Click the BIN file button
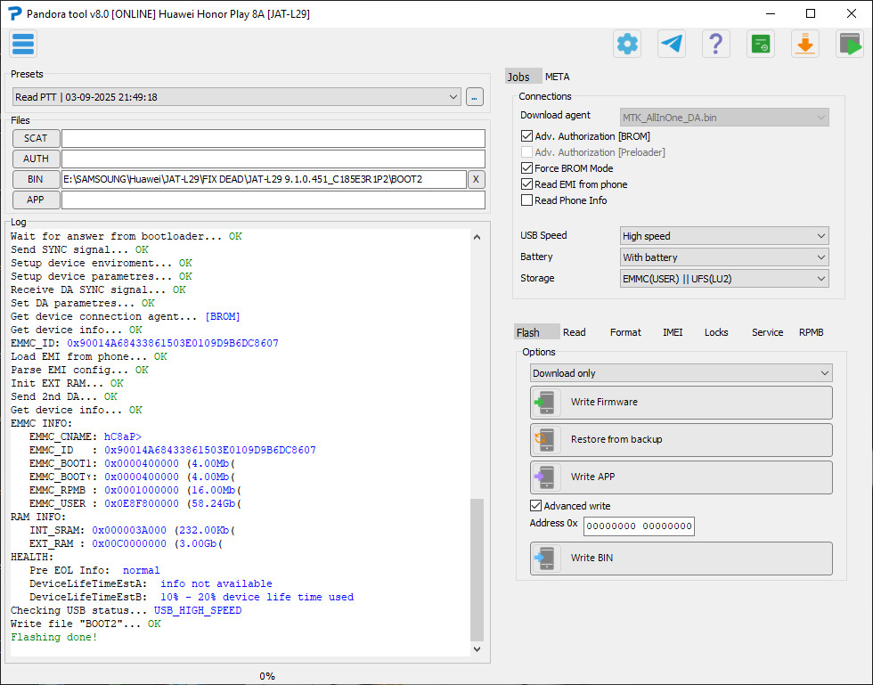The width and height of the screenshot is (873, 685). pos(37,179)
